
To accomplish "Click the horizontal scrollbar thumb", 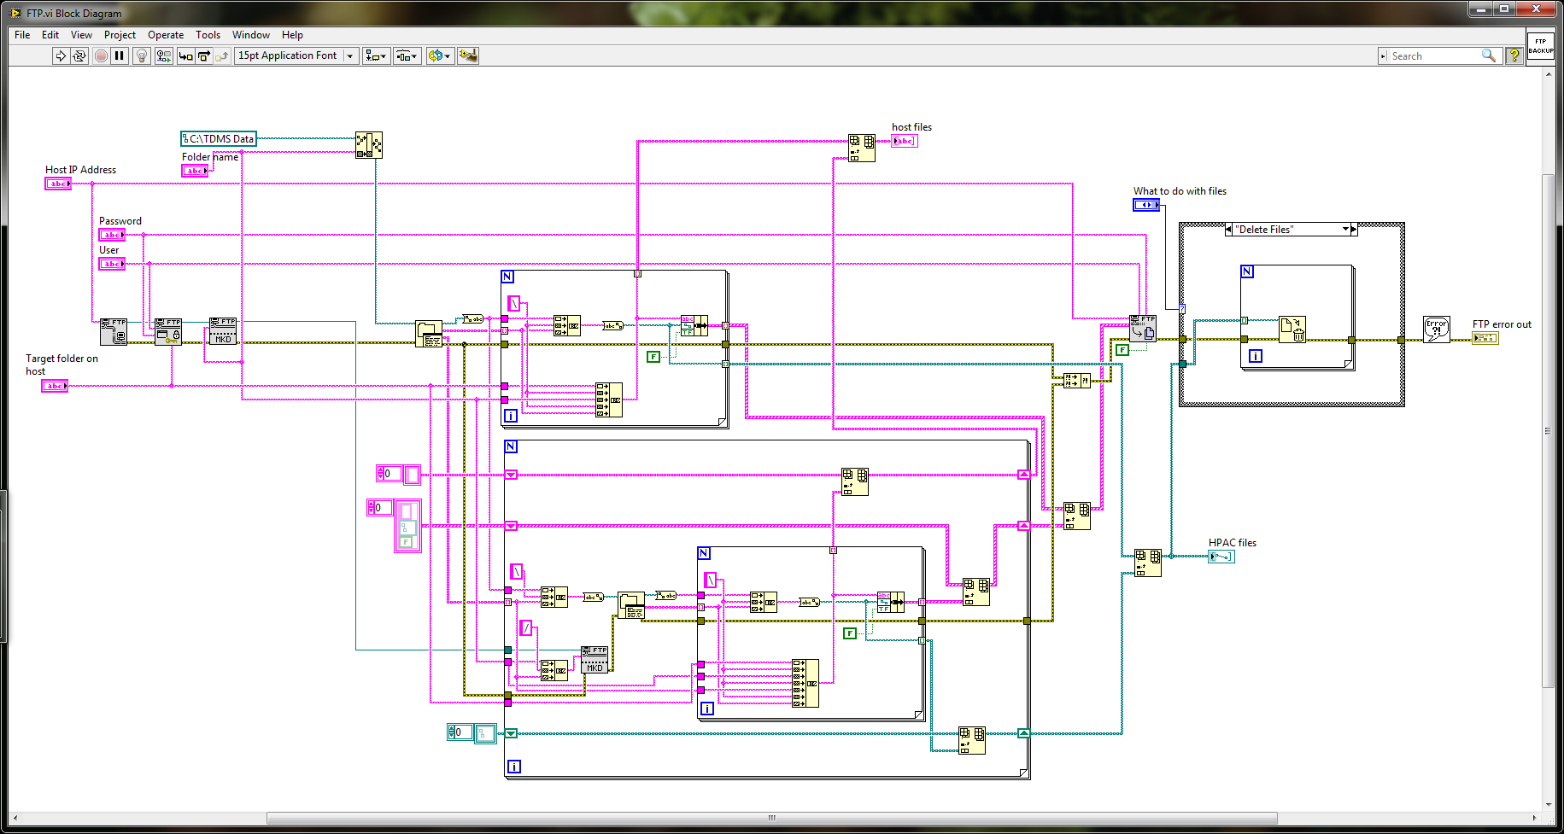I will (771, 818).
